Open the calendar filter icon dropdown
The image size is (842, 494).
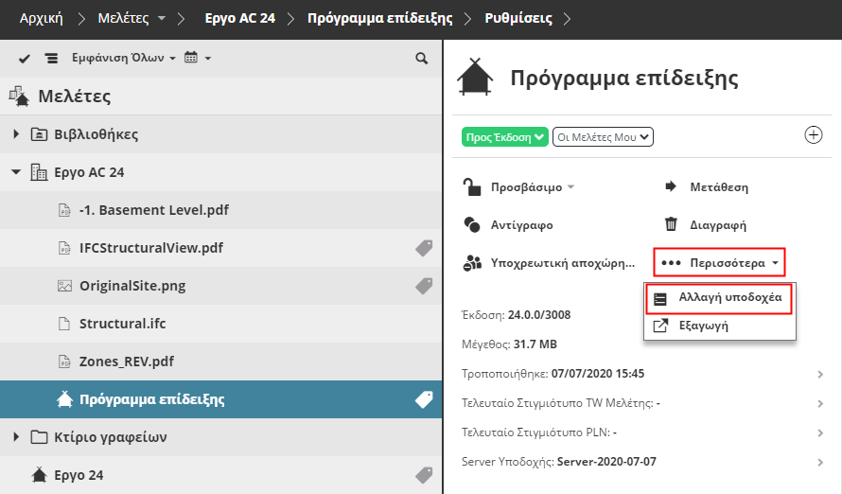pos(197,59)
